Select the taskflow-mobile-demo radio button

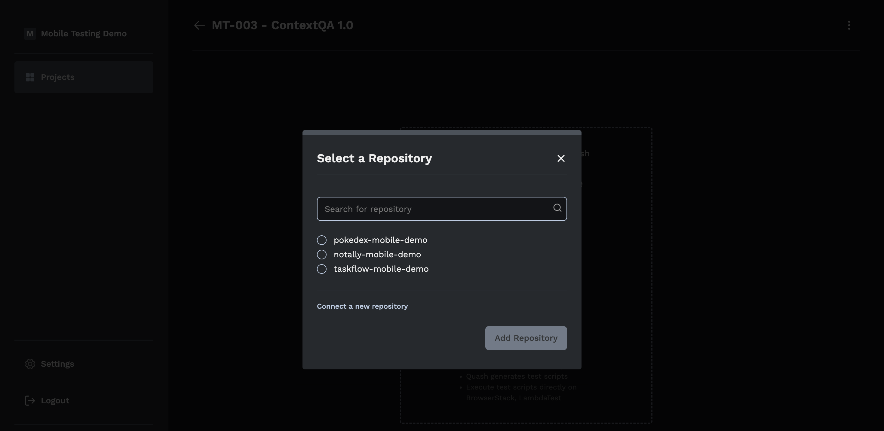321,269
